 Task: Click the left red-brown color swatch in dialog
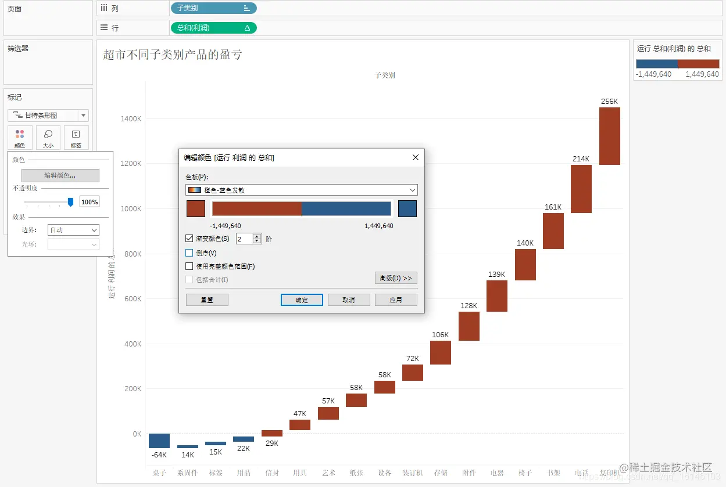coord(196,209)
